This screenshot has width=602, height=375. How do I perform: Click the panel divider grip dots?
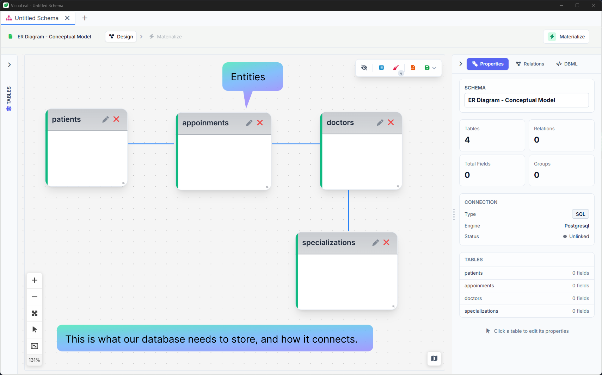click(x=454, y=214)
